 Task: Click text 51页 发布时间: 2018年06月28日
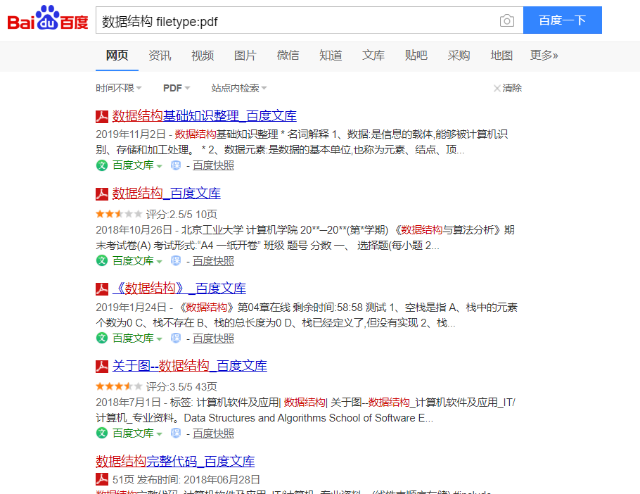[x=186, y=480]
